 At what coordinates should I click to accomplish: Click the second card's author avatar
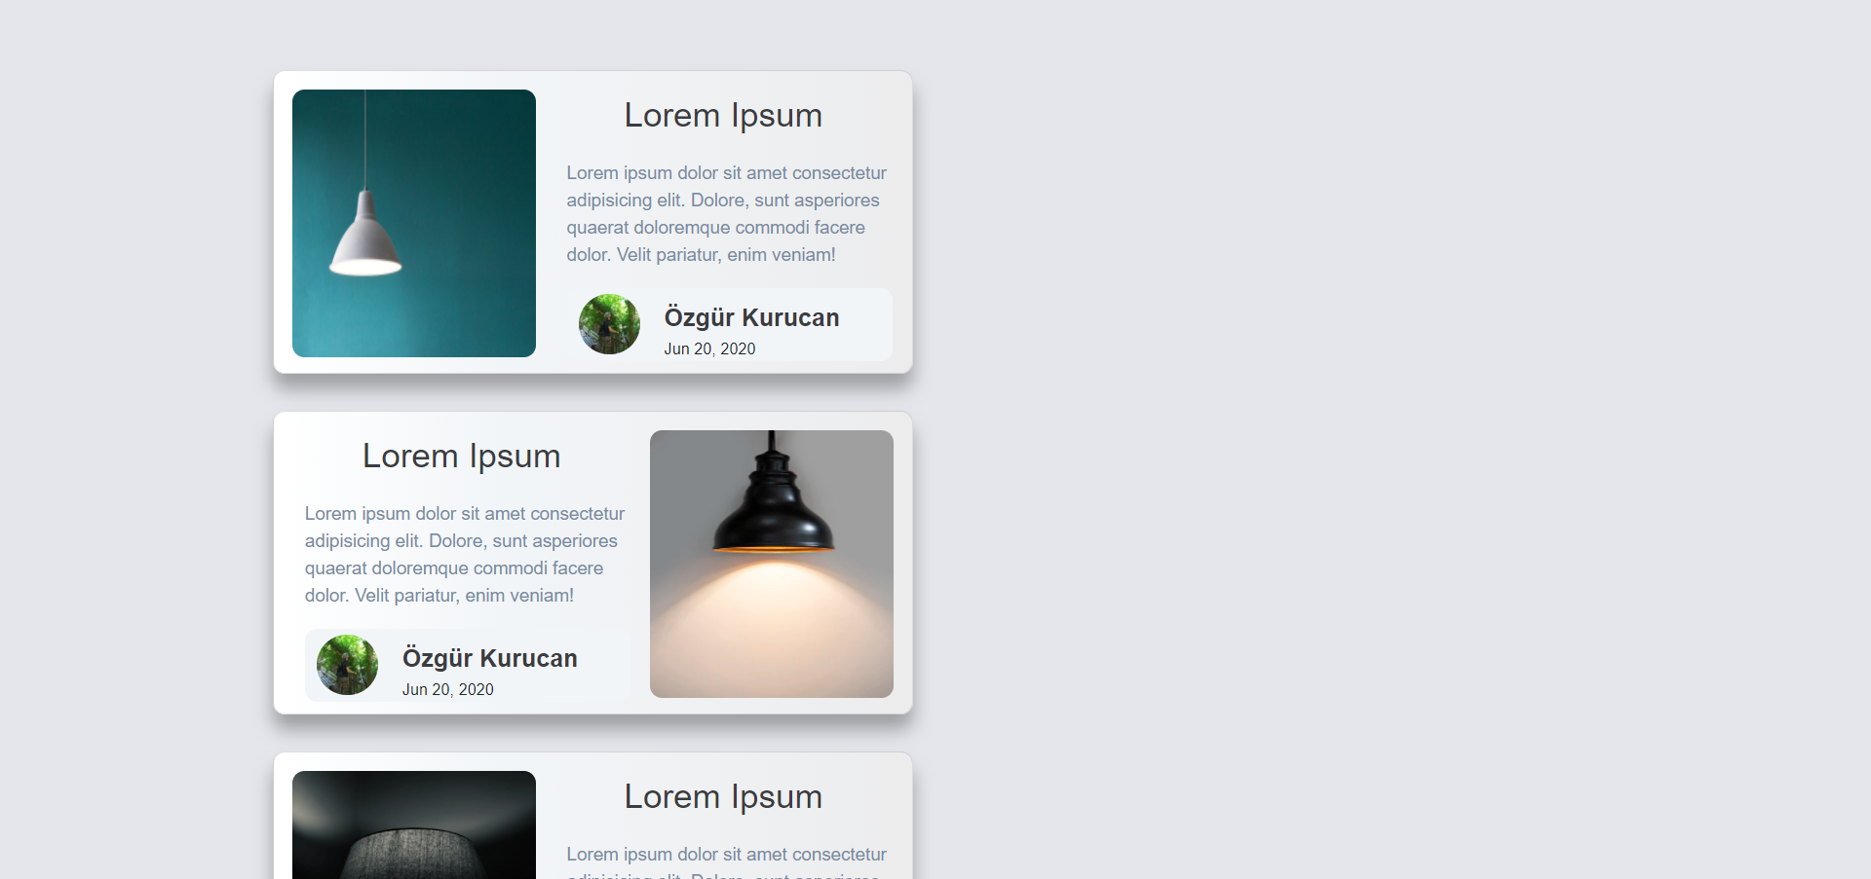tap(347, 665)
